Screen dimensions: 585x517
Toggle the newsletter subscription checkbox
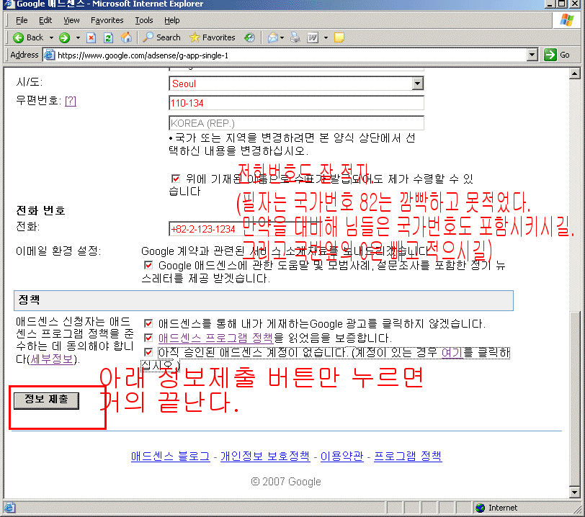pyautogui.click(x=148, y=265)
